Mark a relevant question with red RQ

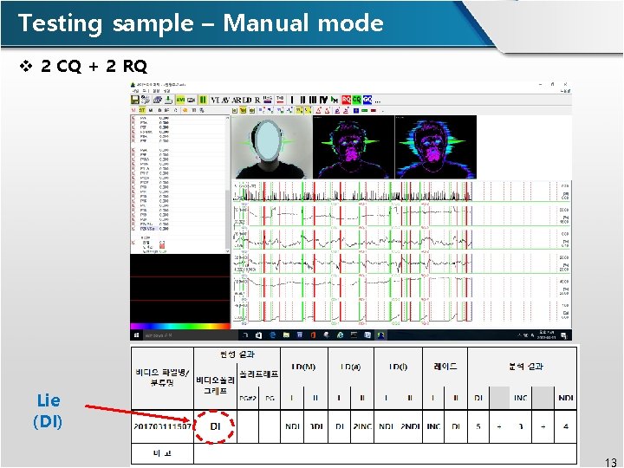[346, 100]
